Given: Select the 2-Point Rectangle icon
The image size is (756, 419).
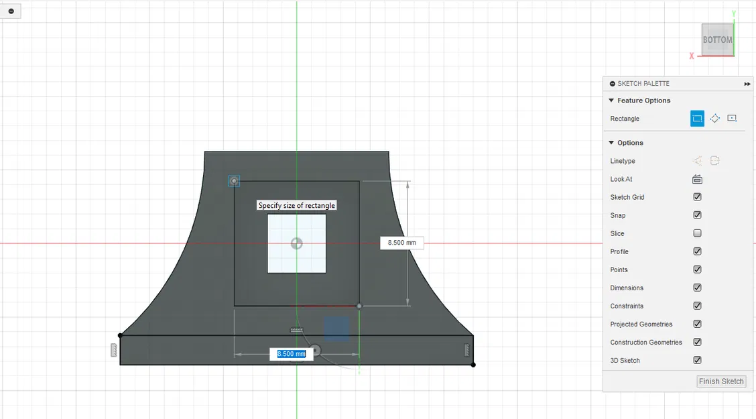Looking at the screenshot, I should (x=697, y=119).
